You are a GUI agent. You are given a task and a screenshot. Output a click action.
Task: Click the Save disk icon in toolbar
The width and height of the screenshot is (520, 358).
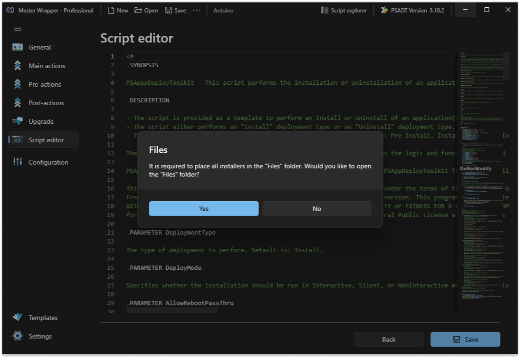tap(168, 10)
